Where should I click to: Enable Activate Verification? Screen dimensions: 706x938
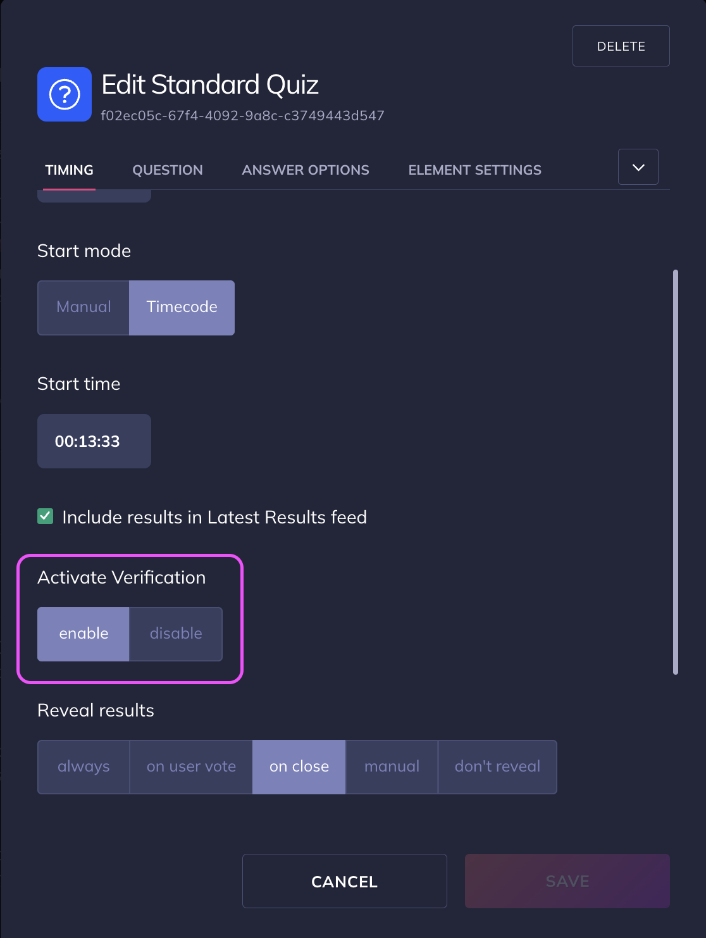[84, 634]
